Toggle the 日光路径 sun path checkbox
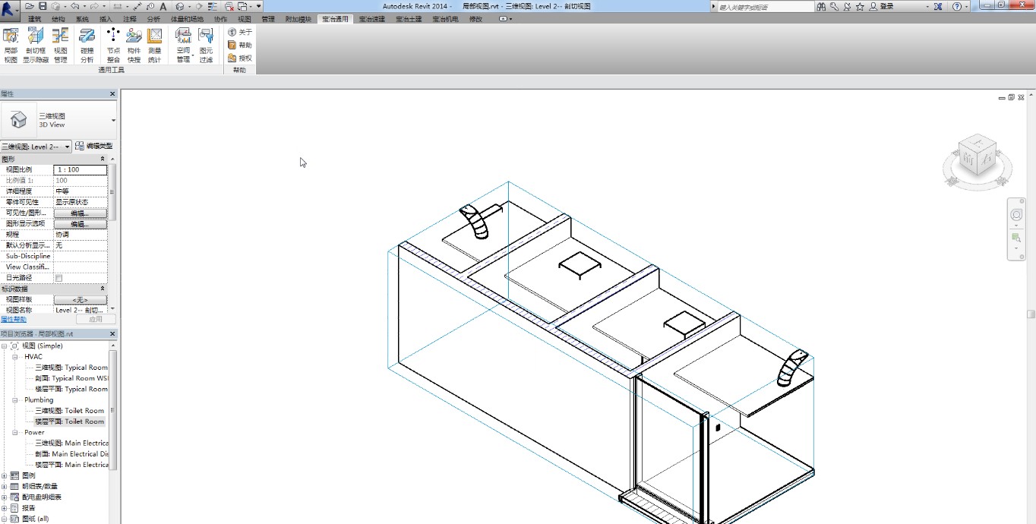This screenshot has height=524, width=1036. [58, 278]
